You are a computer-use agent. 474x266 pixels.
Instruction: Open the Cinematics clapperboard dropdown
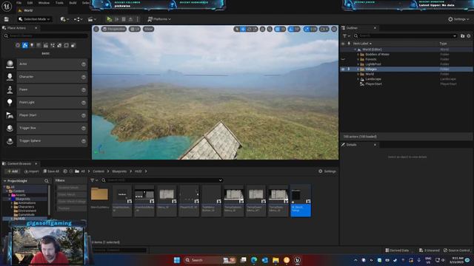(x=92, y=19)
